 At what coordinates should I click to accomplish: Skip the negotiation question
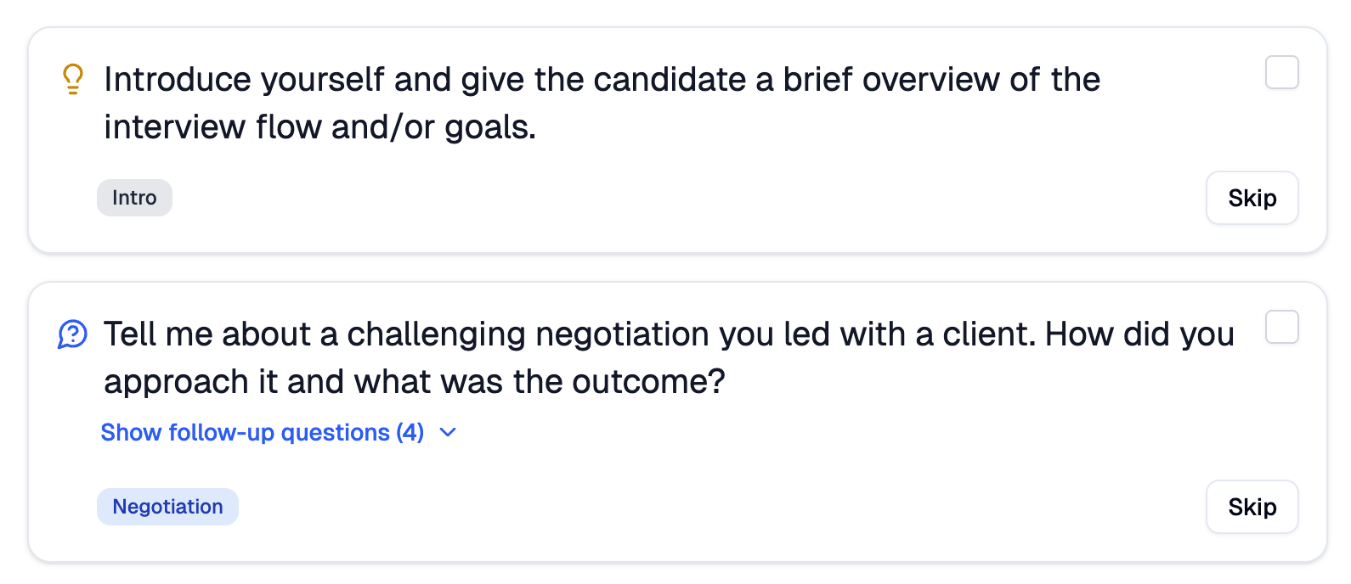point(1252,507)
